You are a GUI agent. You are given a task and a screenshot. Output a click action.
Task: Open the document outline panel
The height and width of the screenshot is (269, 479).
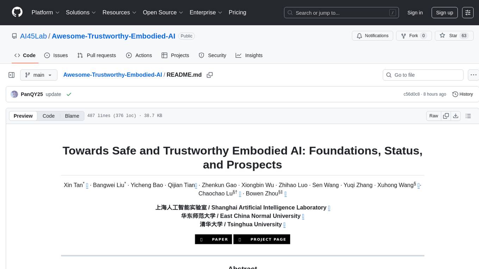468,116
